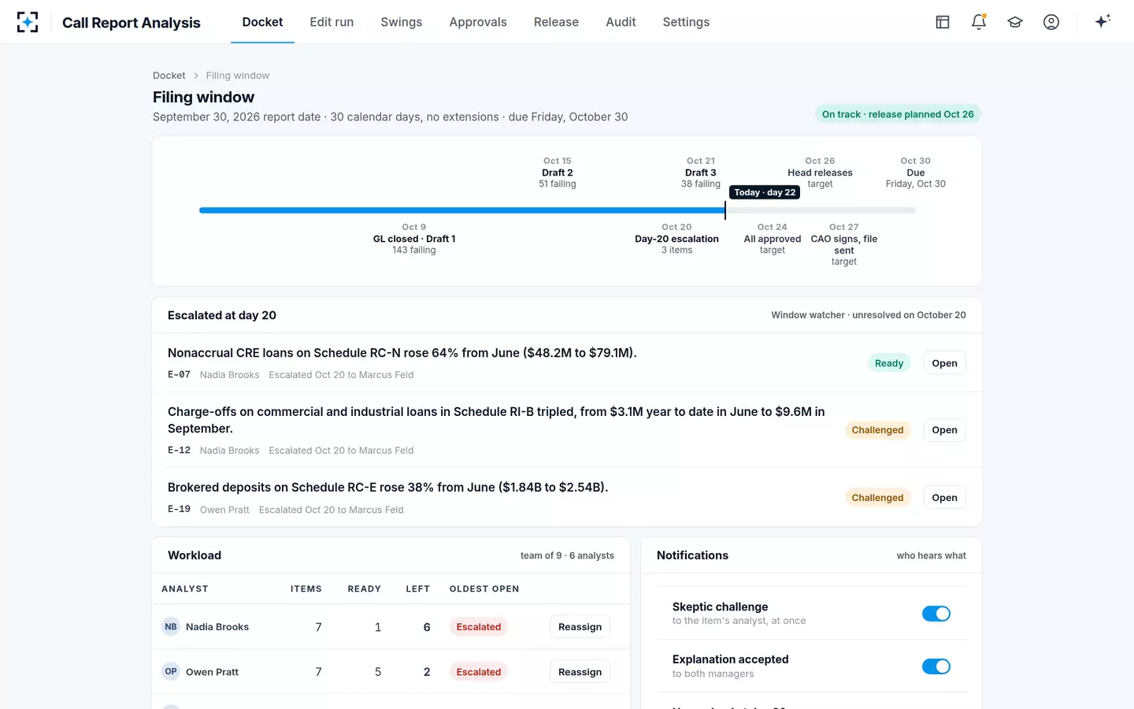Open escalated item E-07 on nonaccrual CRE loans
1134x709 pixels.
pos(944,363)
